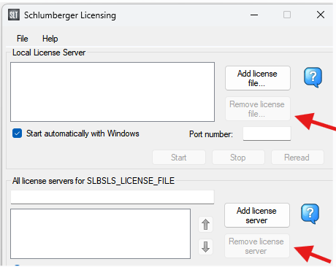Viewport: 336px width, 267px height.
Task: Click the Local License Server file list
Action: (x=112, y=92)
